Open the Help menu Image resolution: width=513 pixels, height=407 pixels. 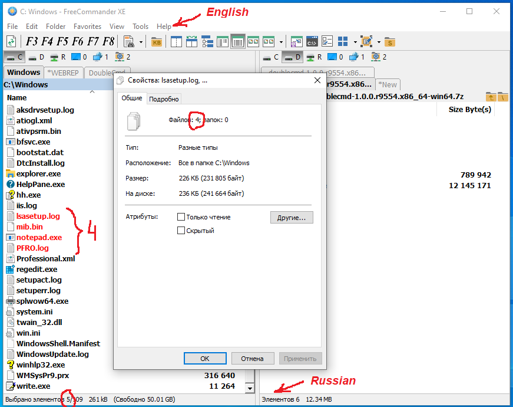coord(164,26)
